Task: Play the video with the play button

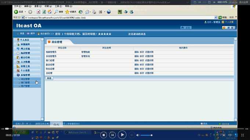Action: click(122, 135)
